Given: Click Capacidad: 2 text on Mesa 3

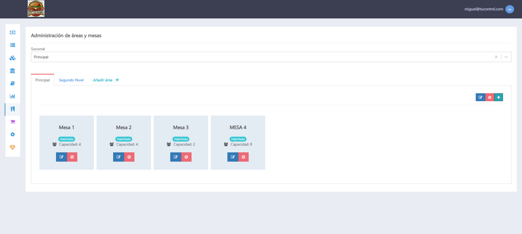Looking at the screenshot, I should click(x=184, y=145).
